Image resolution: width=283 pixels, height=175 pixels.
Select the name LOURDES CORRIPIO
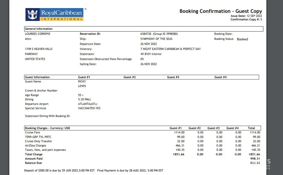(x=38, y=34)
